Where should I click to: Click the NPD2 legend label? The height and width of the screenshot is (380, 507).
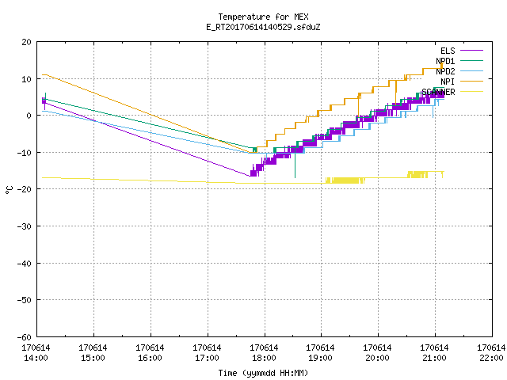coord(445,71)
